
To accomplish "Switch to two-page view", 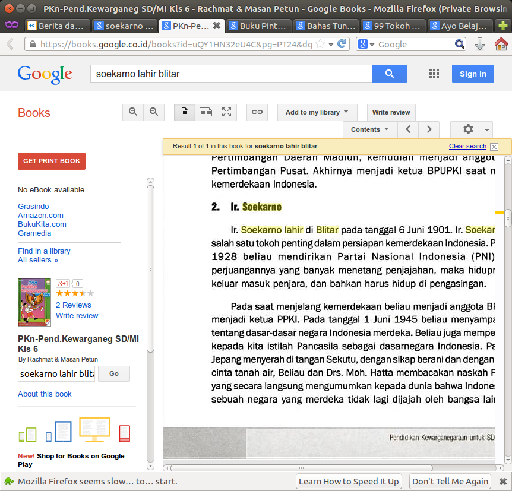I will tap(206, 112).
